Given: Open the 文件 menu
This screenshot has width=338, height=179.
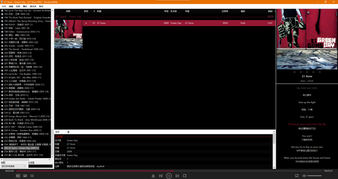Looking at the screenshot, I should (4, 7).
